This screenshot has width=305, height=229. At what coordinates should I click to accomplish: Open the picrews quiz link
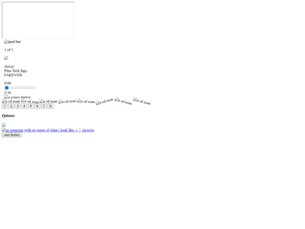tap(48, 130)
